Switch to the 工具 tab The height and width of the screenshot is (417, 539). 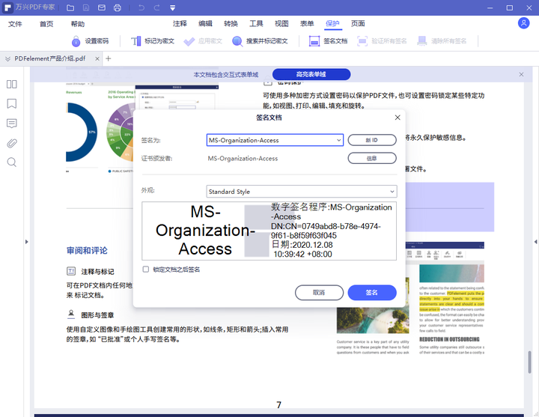pyautogui.click(x=256, y=23)
